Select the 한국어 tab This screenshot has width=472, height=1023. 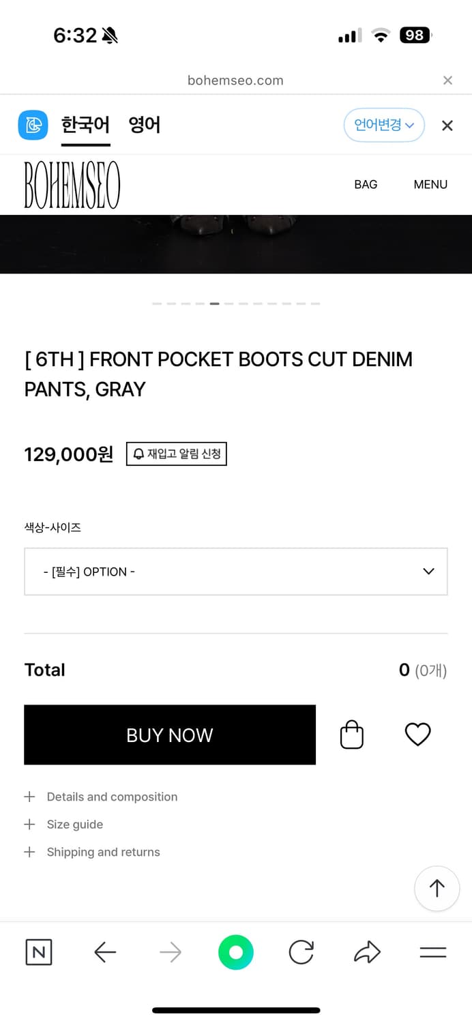tap(85, 125)
